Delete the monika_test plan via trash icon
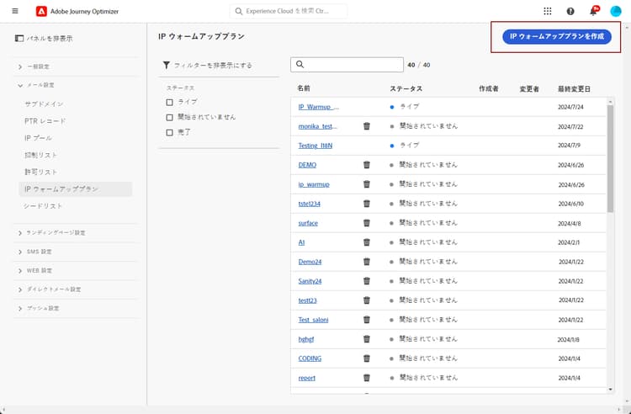Viewport: 631px width, 414px height. tap(367, 126)
